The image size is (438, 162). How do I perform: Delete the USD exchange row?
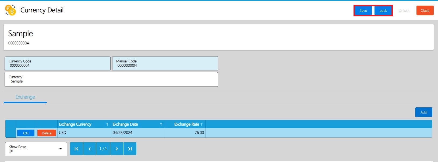(x=47, y=133)
